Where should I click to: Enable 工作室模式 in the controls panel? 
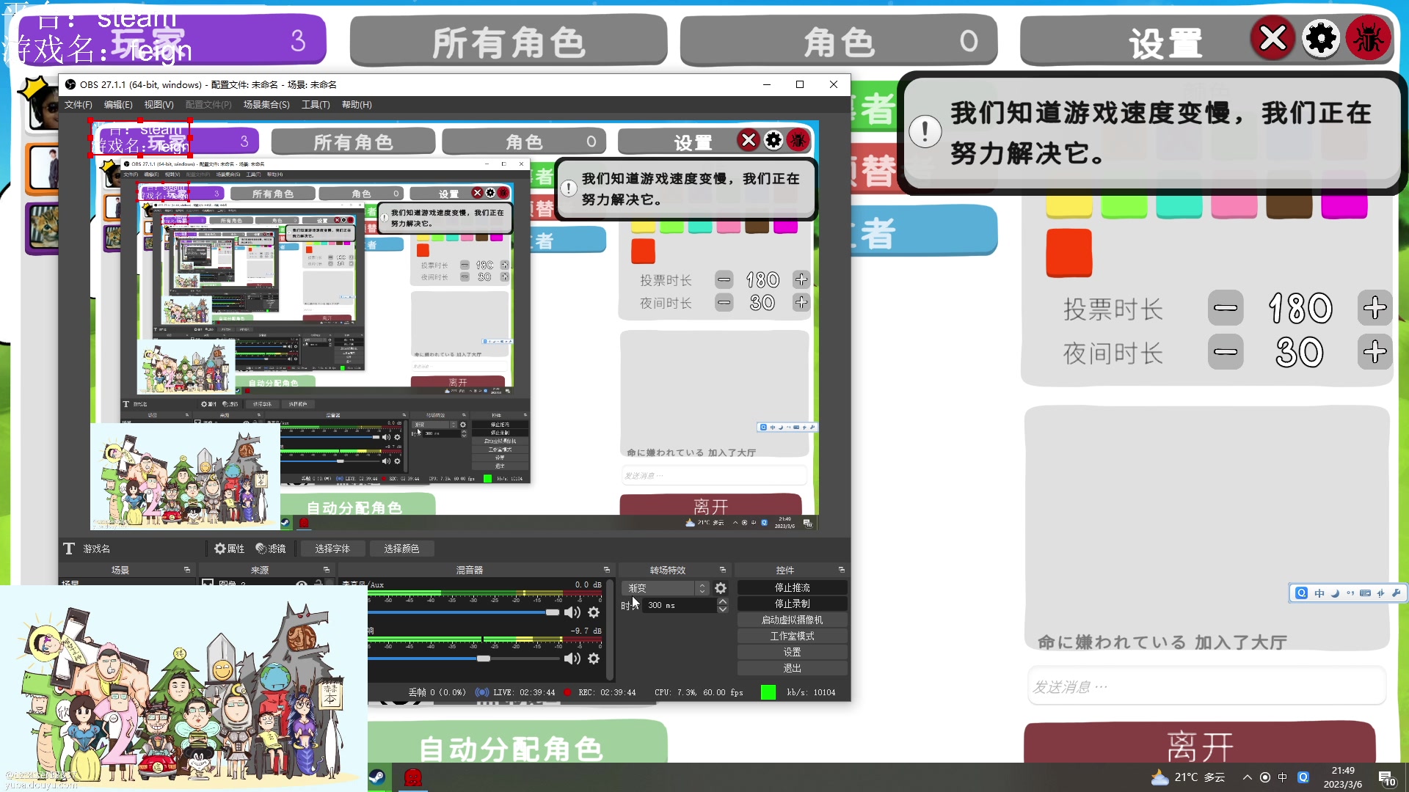tap(792, 635)
